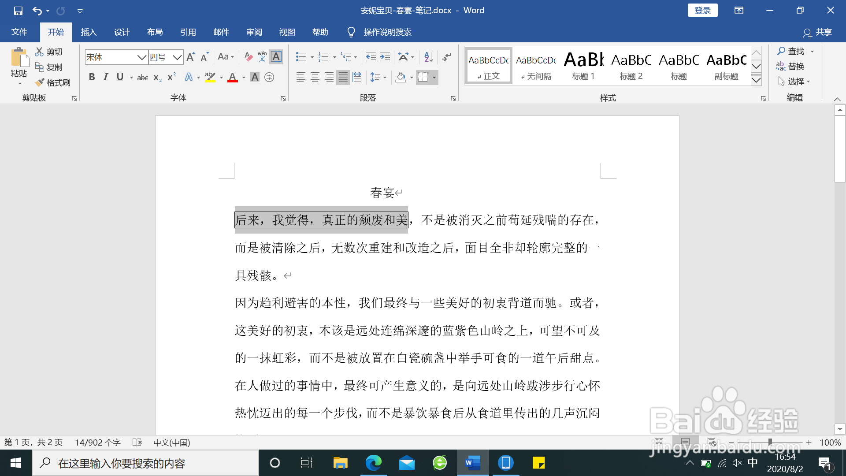Screen dimensions: 846x476
Task: Open the font name dropdown
Action: [142, 57]
